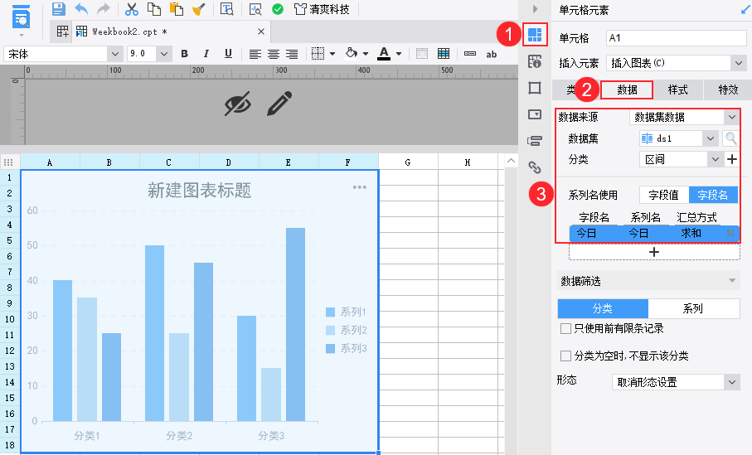Redo the last undone action

[103, 9]
